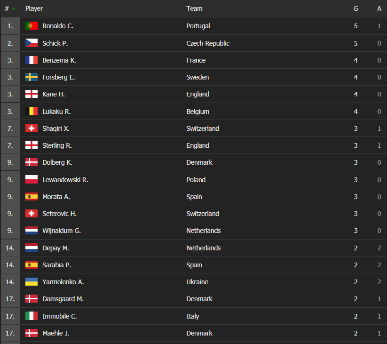Open Morata A. player page
387x344 pixels.
(56, 197)
